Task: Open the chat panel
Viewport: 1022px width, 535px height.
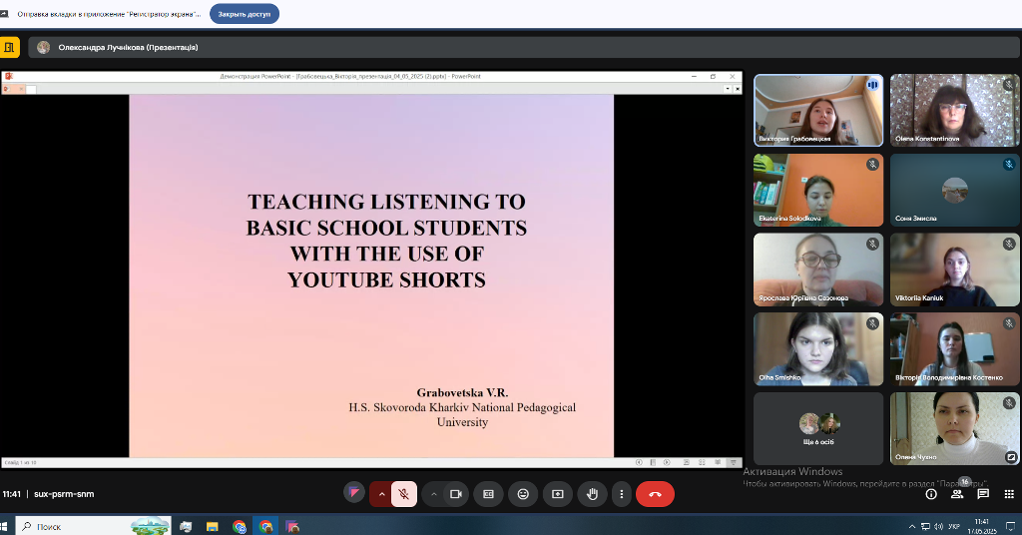Action: 983,494
